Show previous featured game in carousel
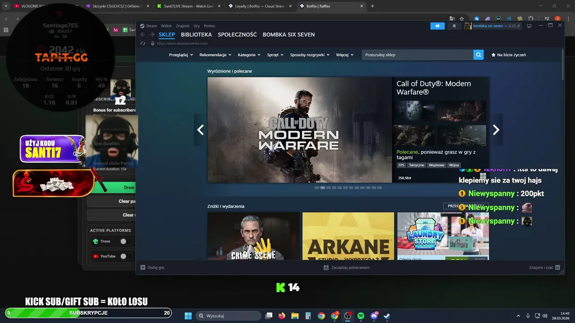Viewport: 575px width, 323px height. 200,130
